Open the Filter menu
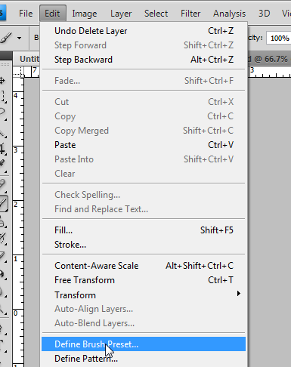 [x=190, y=14]
